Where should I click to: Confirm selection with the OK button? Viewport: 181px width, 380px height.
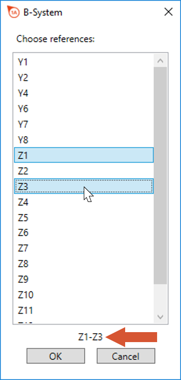[56, 356]
